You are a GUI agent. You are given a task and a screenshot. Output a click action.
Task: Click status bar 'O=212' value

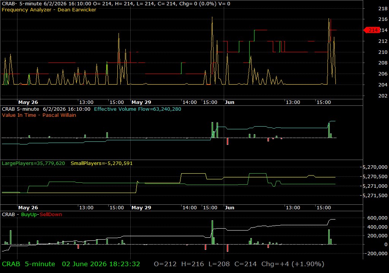pos(165,264)
